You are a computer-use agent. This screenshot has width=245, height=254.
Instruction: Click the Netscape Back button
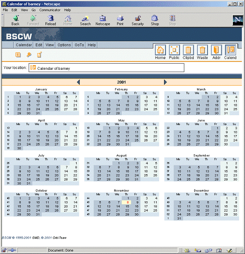(15, 20)
